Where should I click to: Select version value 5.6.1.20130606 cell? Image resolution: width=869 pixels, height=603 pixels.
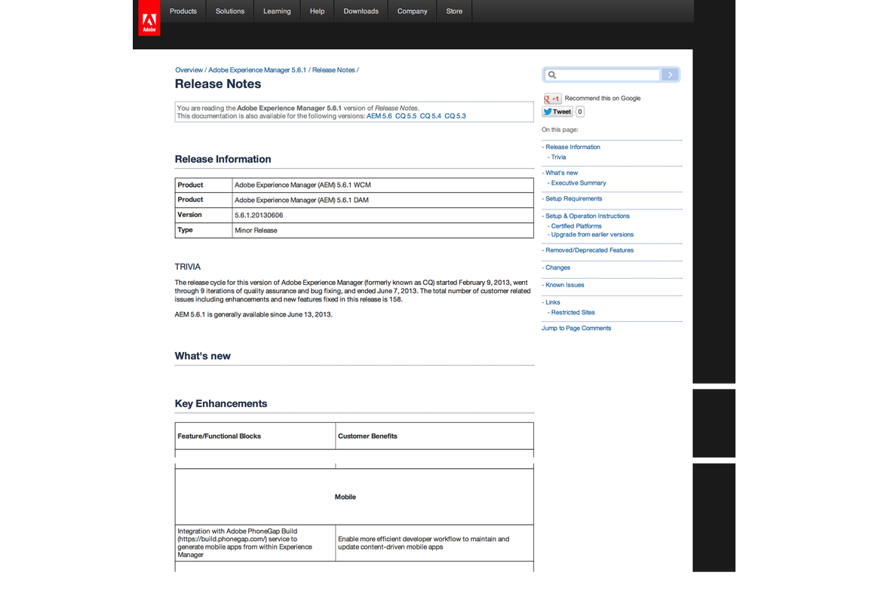383,216
